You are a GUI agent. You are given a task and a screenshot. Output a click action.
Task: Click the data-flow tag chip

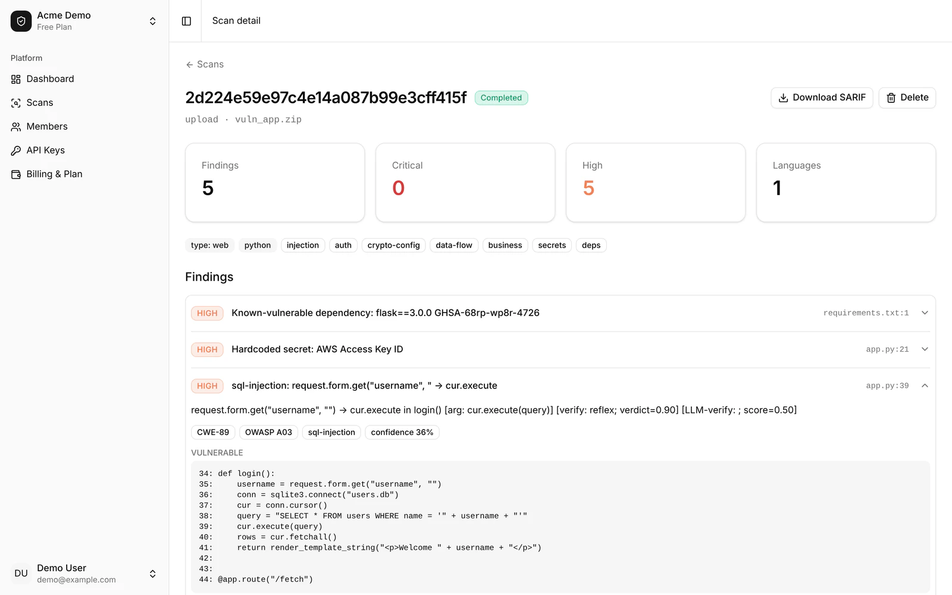(454, 245)
